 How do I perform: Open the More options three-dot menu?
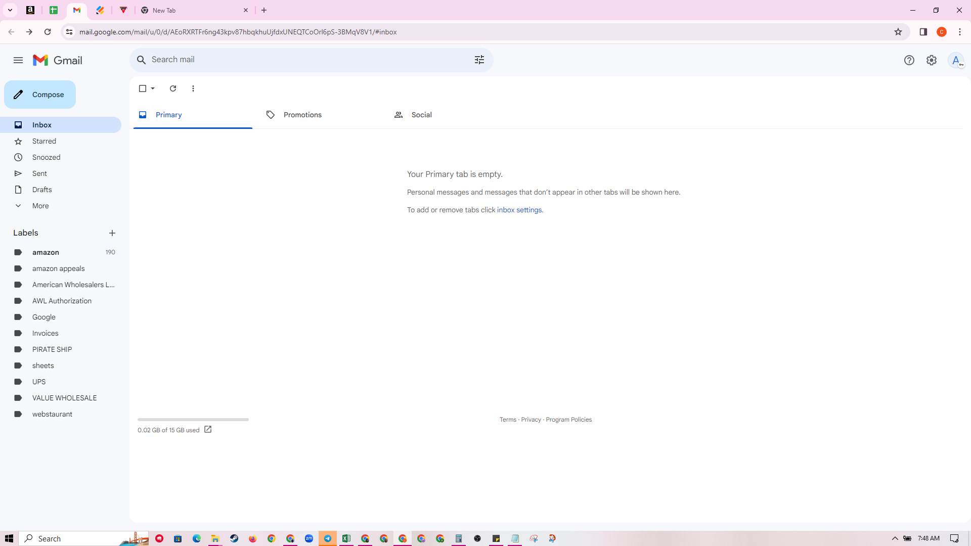coord(193,88)
